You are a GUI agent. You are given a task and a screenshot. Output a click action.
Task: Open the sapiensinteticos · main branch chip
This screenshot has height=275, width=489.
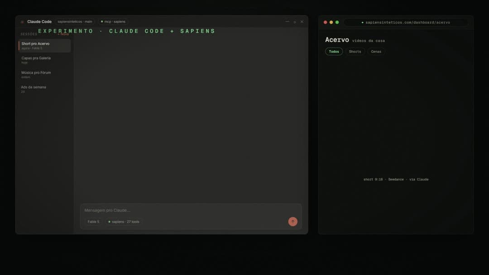pyautogui.click(x=75, y=22)
